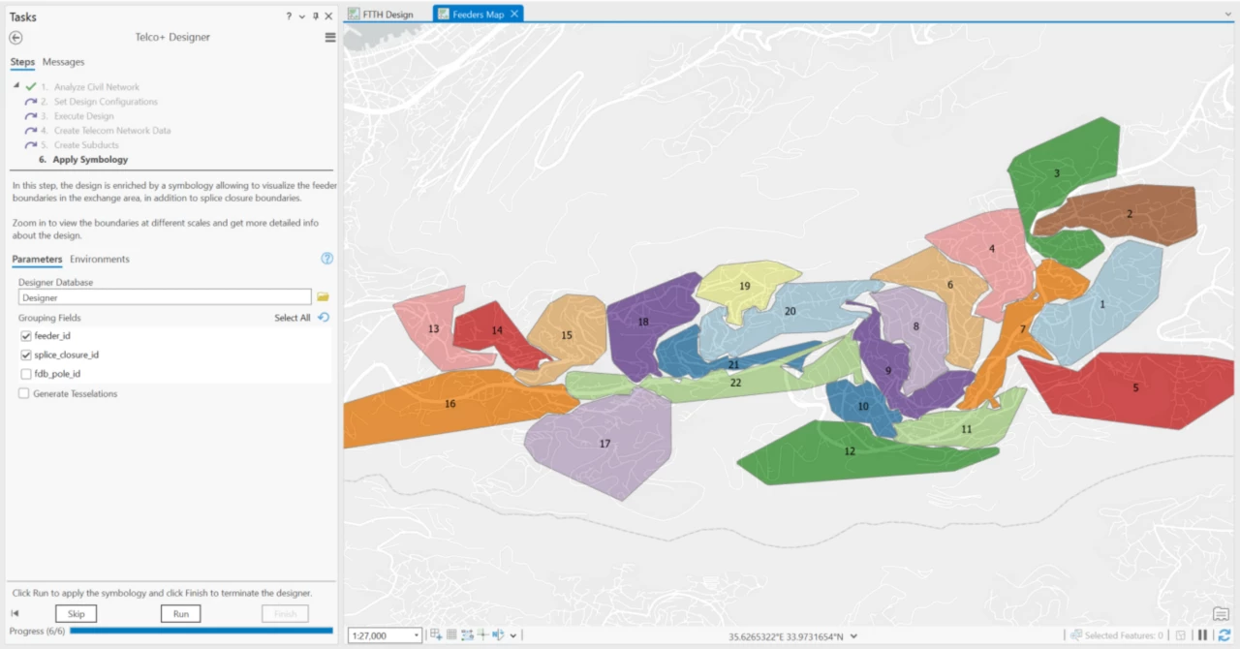Click the refresh map icon
Viewport: 1240px width, 649px height.
(x=1225, y=635)
